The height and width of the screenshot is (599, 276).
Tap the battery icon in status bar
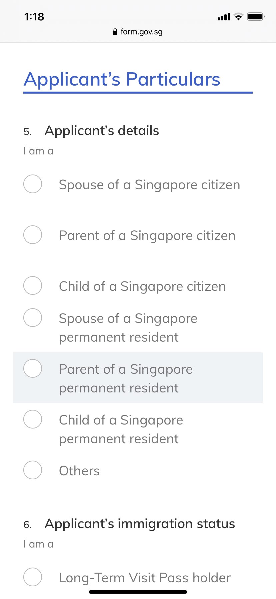[x=256, y=16]
